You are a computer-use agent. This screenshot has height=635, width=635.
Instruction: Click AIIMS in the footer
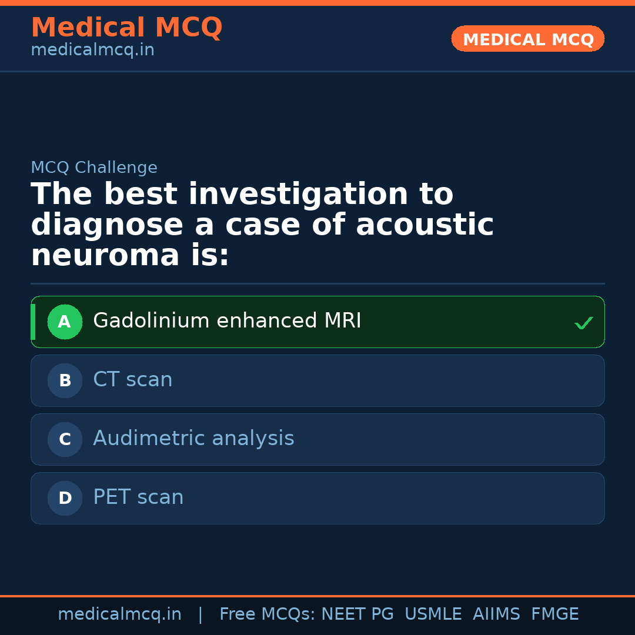tap(496, 614)
